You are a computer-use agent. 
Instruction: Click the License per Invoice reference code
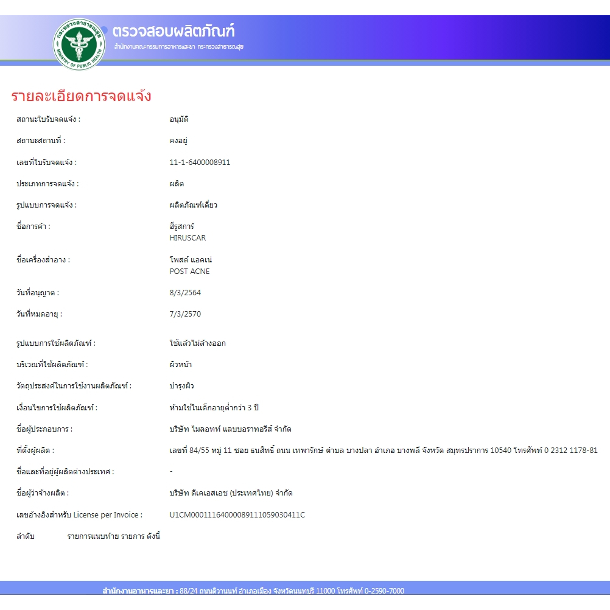point(237,515)
